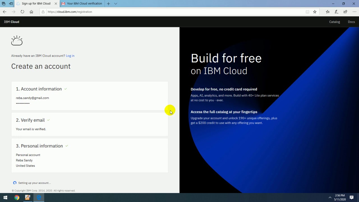Refresh the registration page
The height and width of the screenshot is (202, 359).
(22, 12)
